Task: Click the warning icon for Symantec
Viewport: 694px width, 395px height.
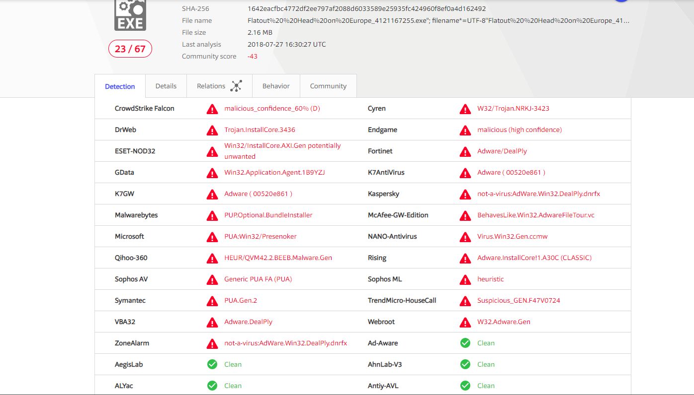Action: point(212,301)
